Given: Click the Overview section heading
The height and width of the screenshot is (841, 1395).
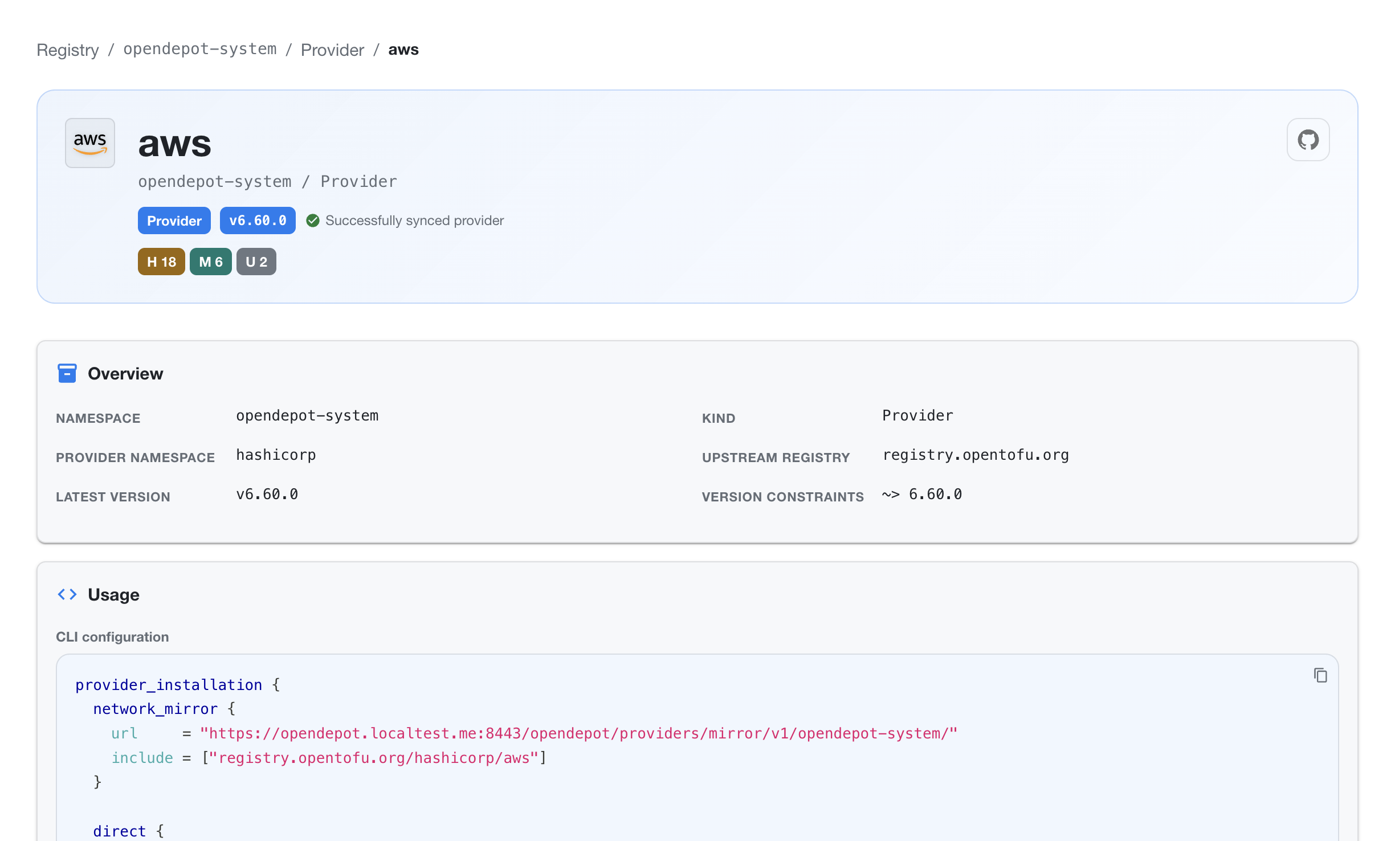Looking at the screenshot, I should [125, 373].
